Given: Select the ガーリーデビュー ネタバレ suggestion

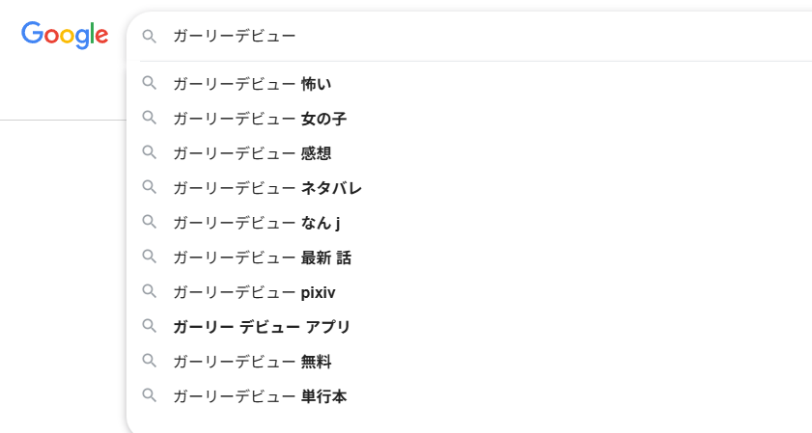Looking at the screenshot, I should coord(267,188).
